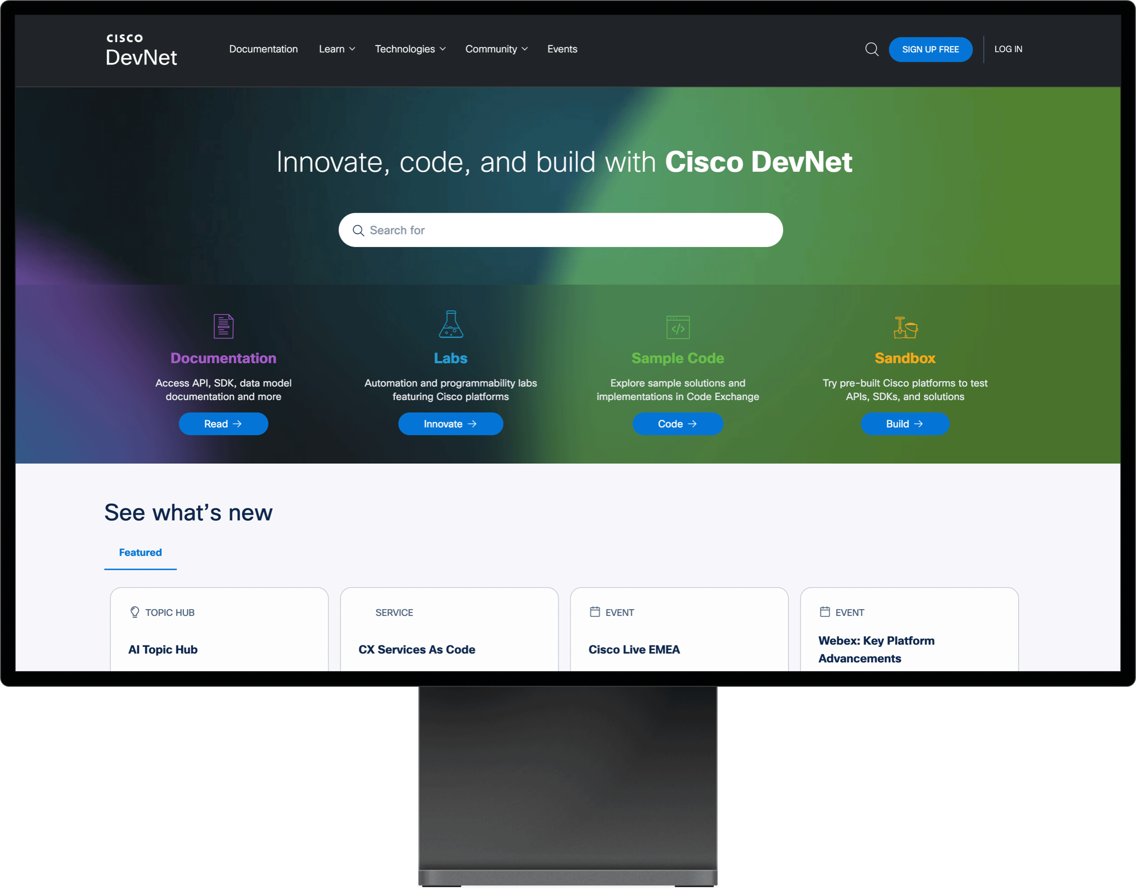Expand the Community dropdown menu
This screenshot has width=1136, height=890.
[x=496, y=49]
